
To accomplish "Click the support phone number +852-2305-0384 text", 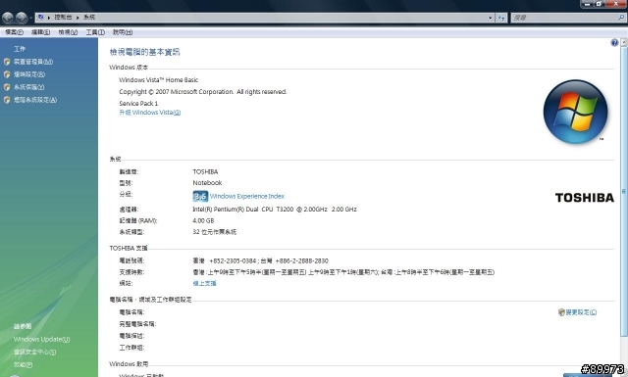I will [x=233, y=261].
